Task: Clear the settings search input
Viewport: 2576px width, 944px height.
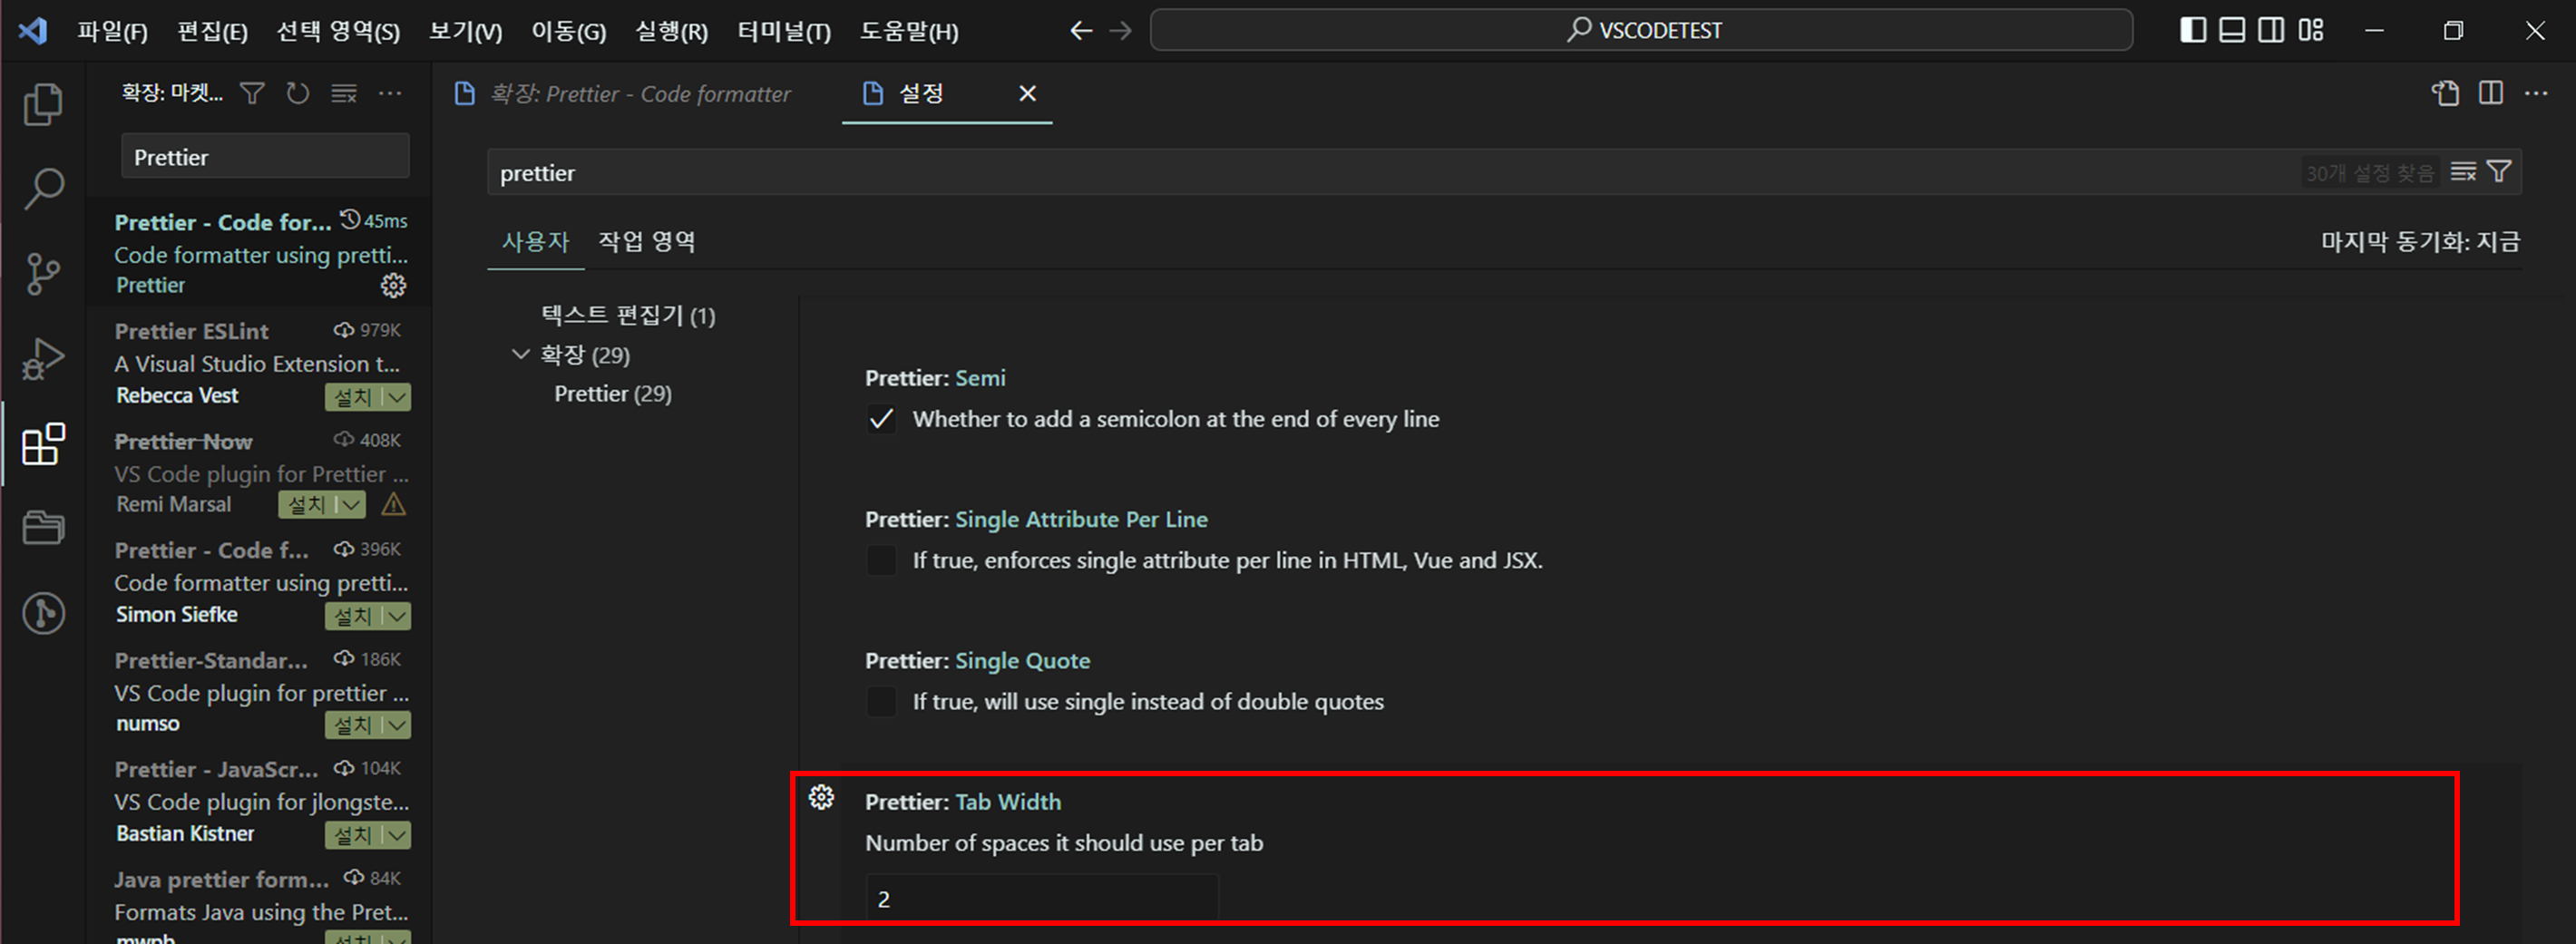Action: click(2463, 172)
